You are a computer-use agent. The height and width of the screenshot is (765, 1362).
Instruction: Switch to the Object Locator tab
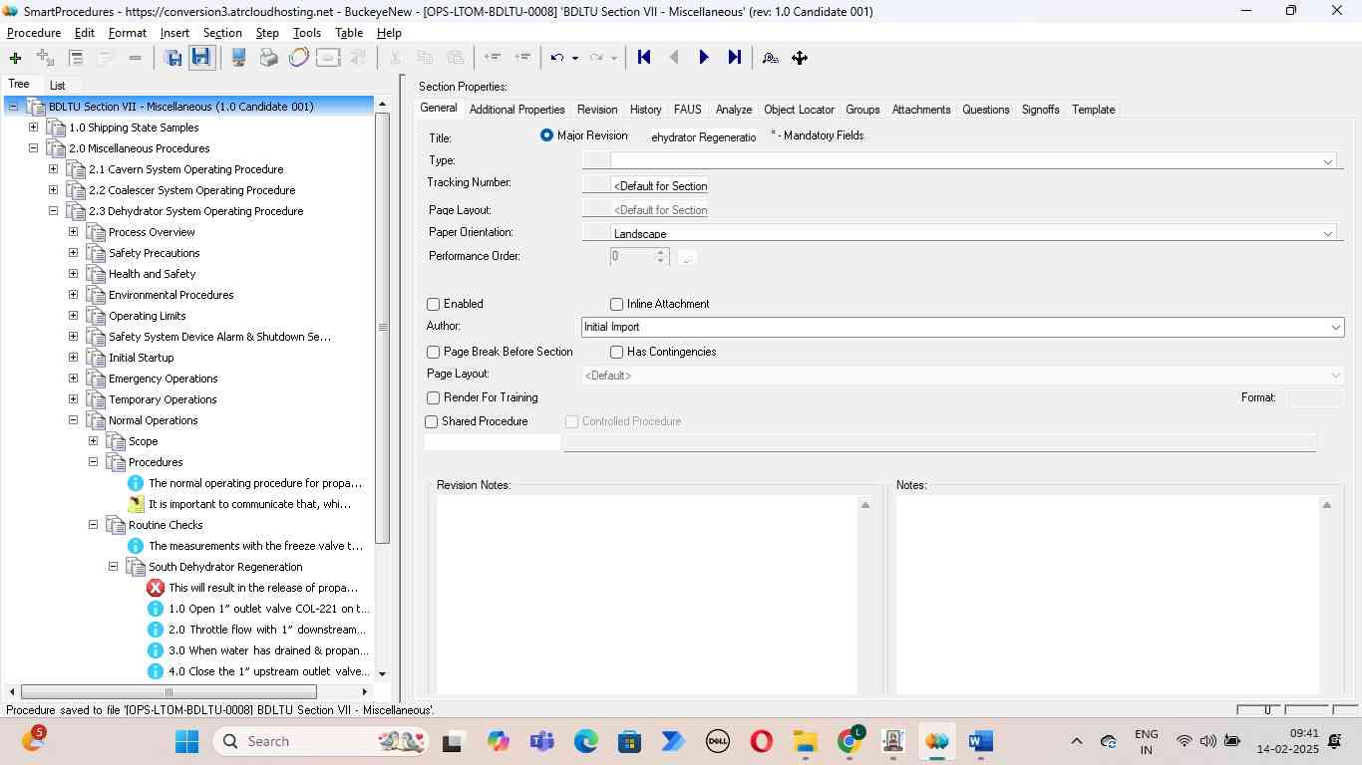pos(799,110)
